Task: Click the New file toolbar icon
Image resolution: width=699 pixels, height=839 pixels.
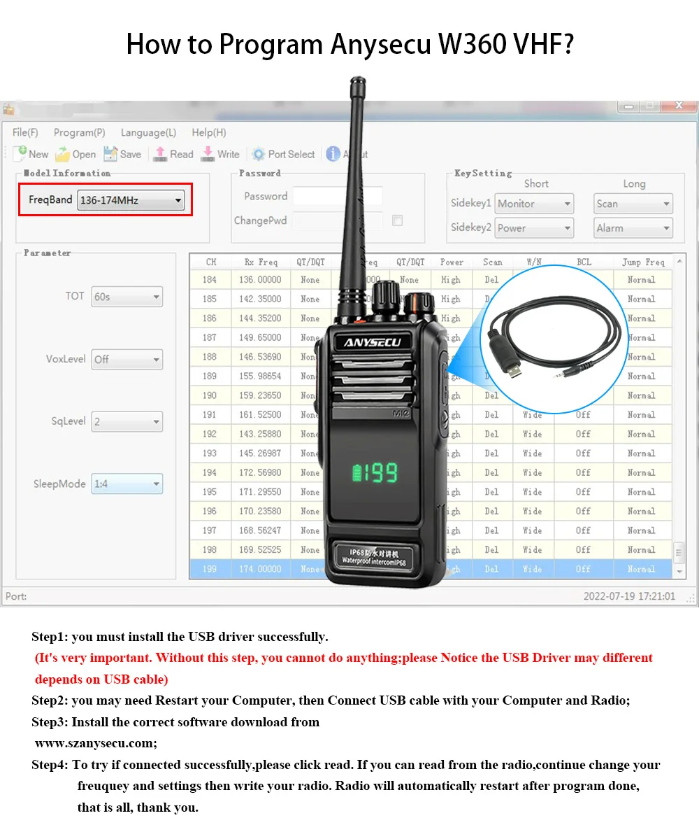Action: [20, 154]
